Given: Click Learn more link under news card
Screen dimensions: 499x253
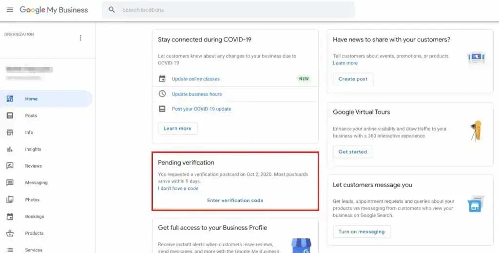Looking at the screenshot, I should 345,63.
